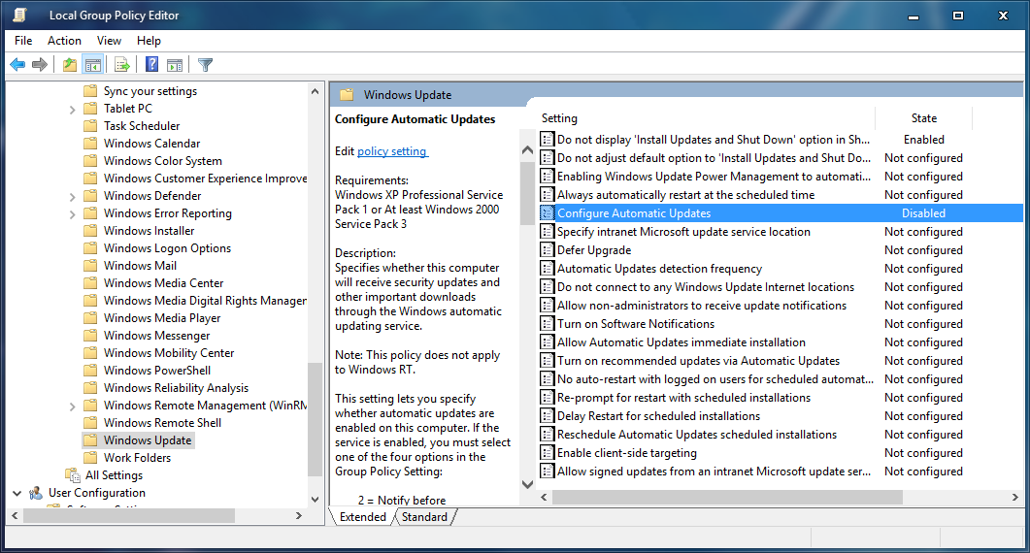The width and height of the screenshot is (1030, 553).
Task: Open the Action menu
Action: tap(64, 41)
